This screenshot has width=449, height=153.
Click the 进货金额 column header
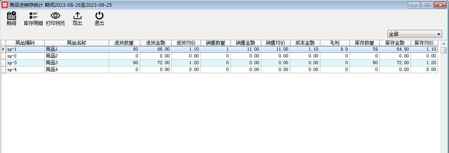[156, 43]
